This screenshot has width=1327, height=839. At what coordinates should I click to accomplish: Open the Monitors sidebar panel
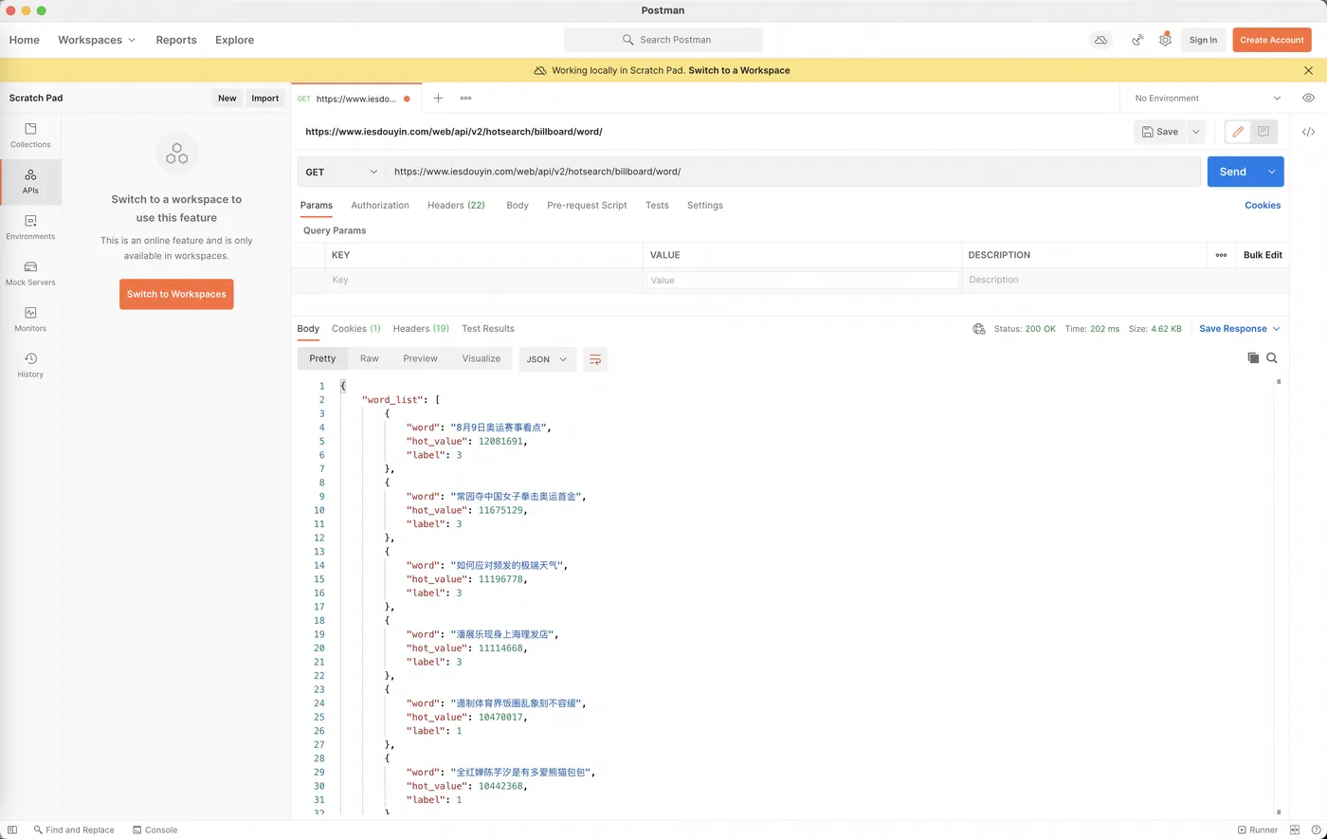tap(30, 319)
